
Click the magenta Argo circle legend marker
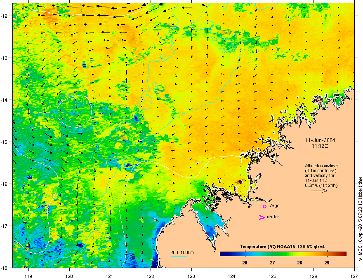[x=264, y=206]
